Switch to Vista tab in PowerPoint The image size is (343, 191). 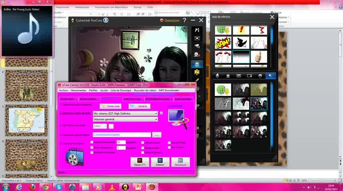click(150, 7)
